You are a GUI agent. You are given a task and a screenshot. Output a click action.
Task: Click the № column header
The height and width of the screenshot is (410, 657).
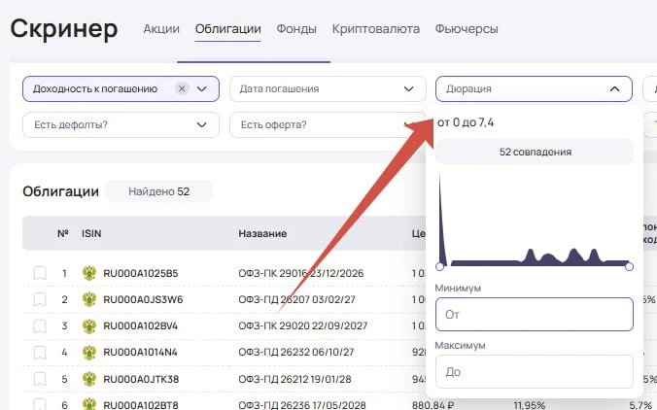coord(63,233)
